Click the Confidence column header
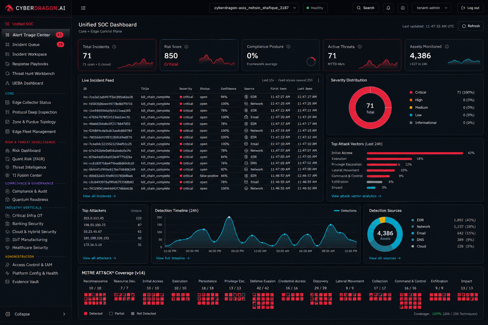 (x=228, y=89)
